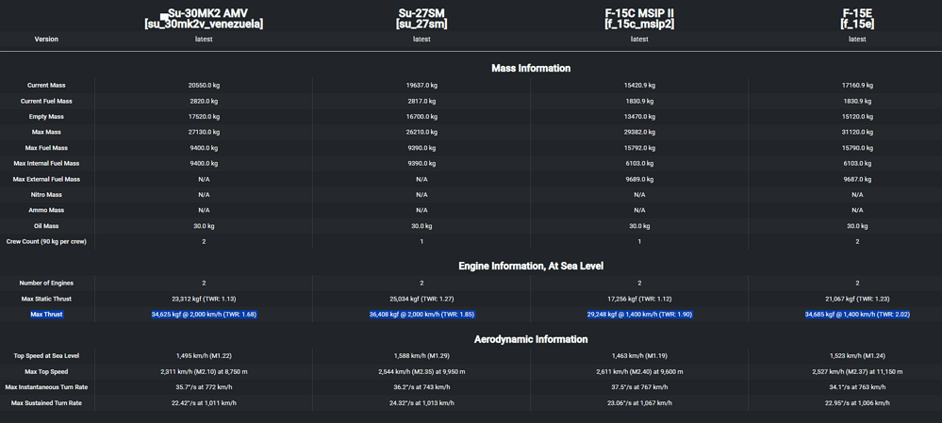
Task: Click the Max External Fuel Mass row label
Action: coord(46,179)
